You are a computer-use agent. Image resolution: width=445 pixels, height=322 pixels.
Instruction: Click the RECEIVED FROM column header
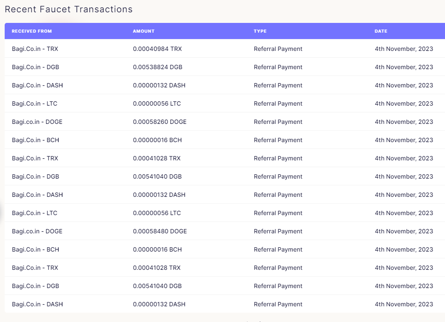pos(32,31)
